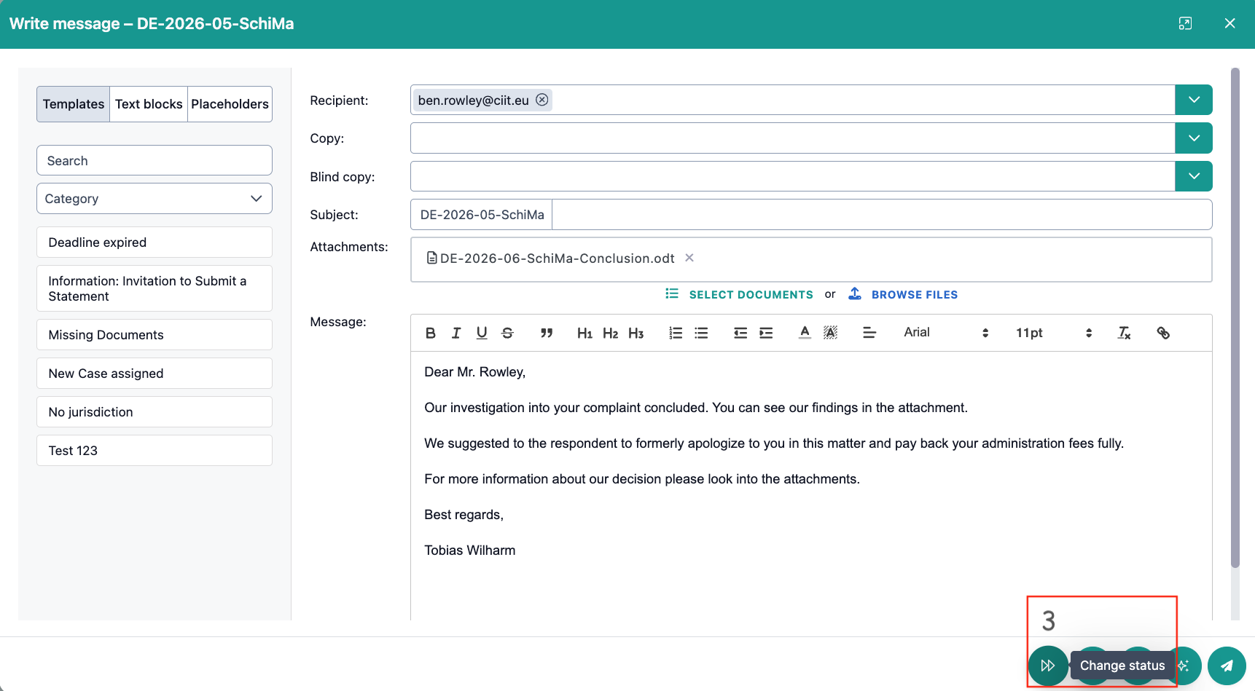Click the 'Best regards,' line

coord(464,515)
